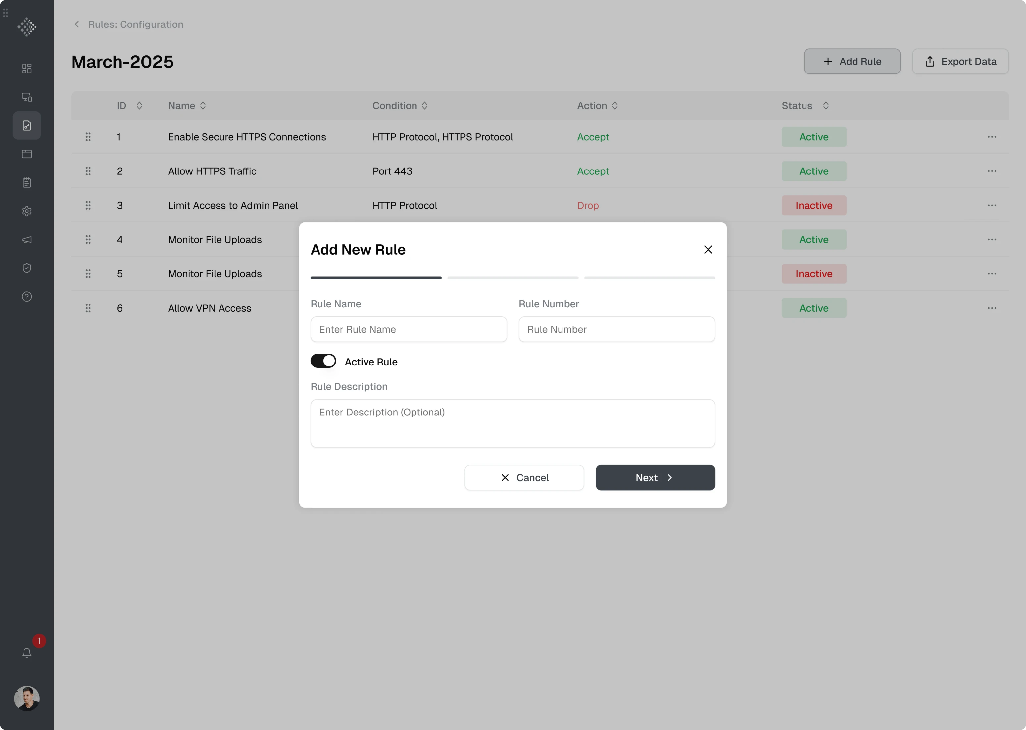Viewport: 1026px width, 730px height.
Task: Open the dashboard icon in the sidebar
Action: (26, 68)
